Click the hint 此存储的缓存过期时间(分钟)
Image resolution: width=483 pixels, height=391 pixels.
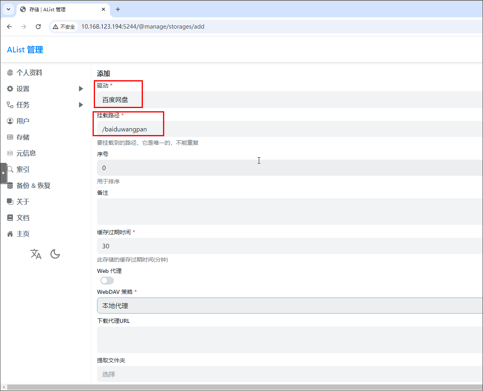coord(132,260)
